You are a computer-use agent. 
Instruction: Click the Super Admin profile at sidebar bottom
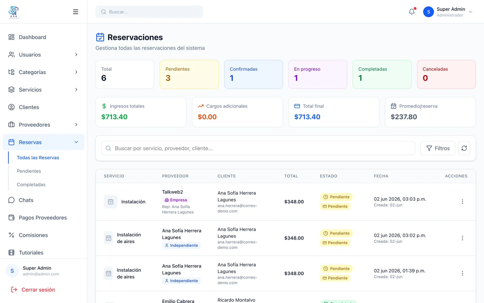coord(44,271)
